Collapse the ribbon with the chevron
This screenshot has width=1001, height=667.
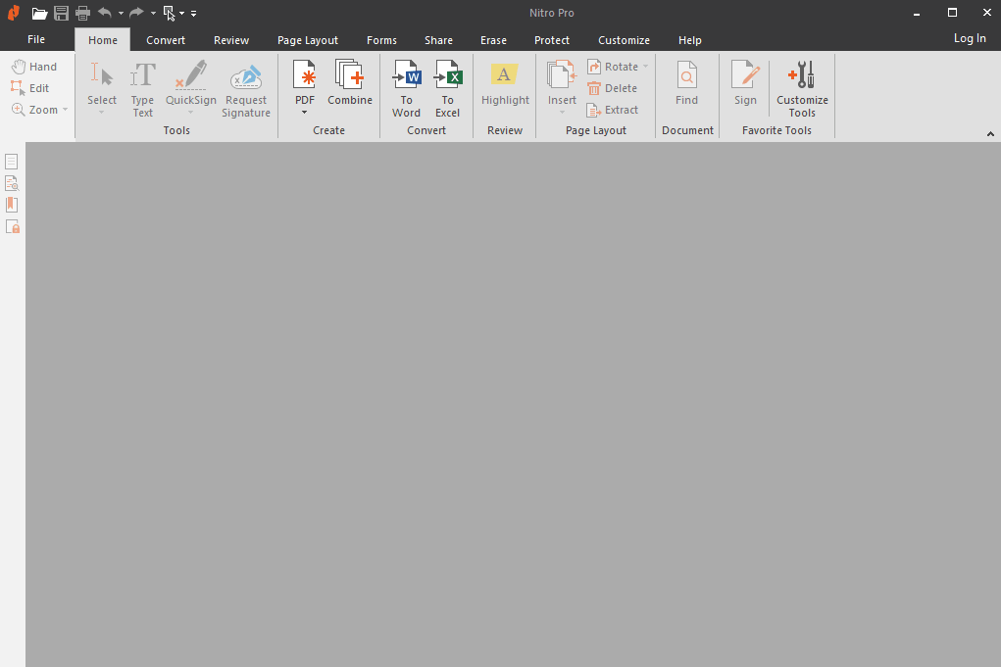pyautogui.click(x=988, y=133)
